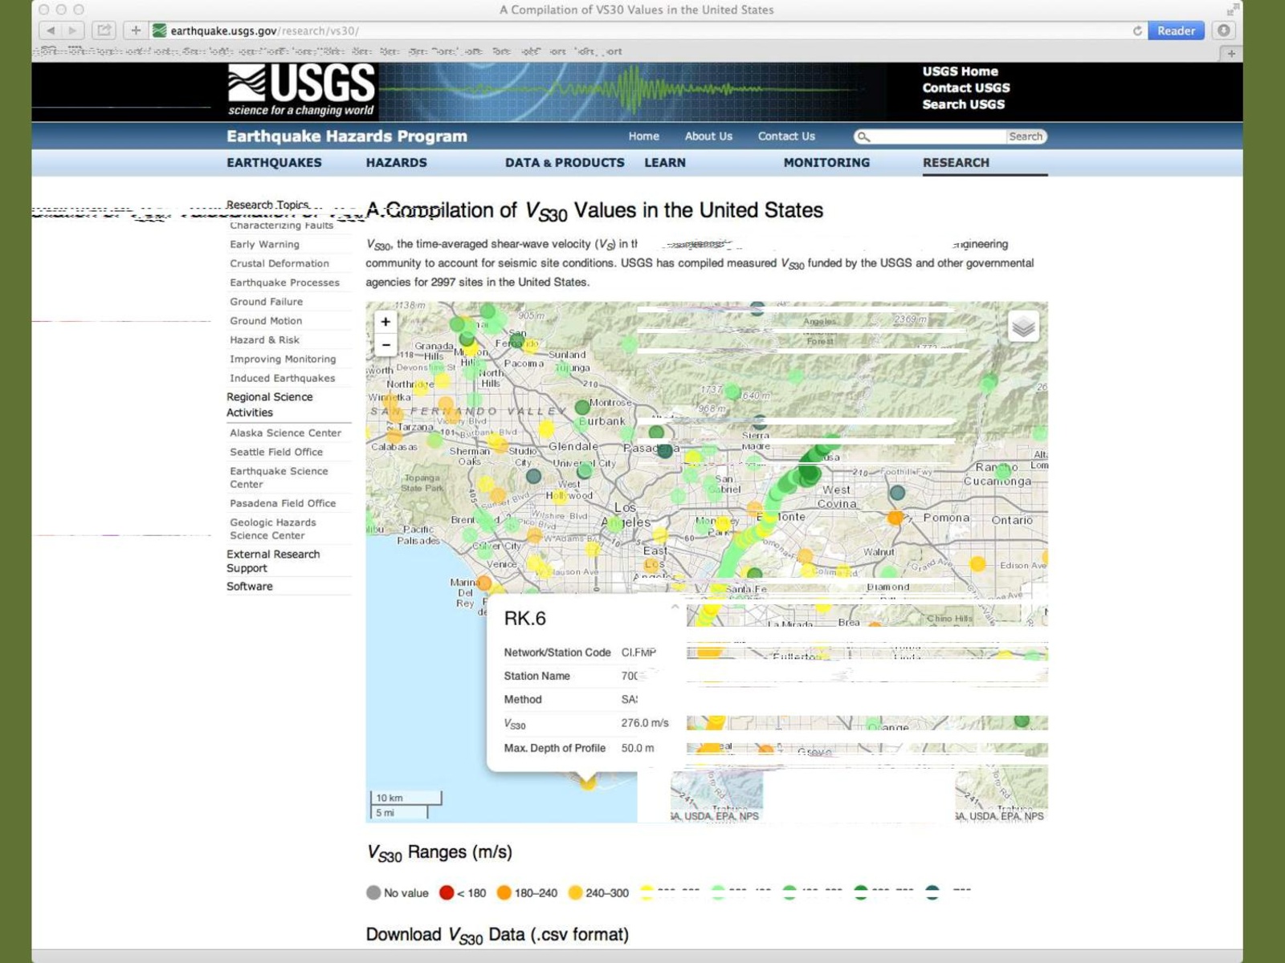Open the Induced Earthquakes link
This screenshot has height=963, width=1285.
point(282,378)
